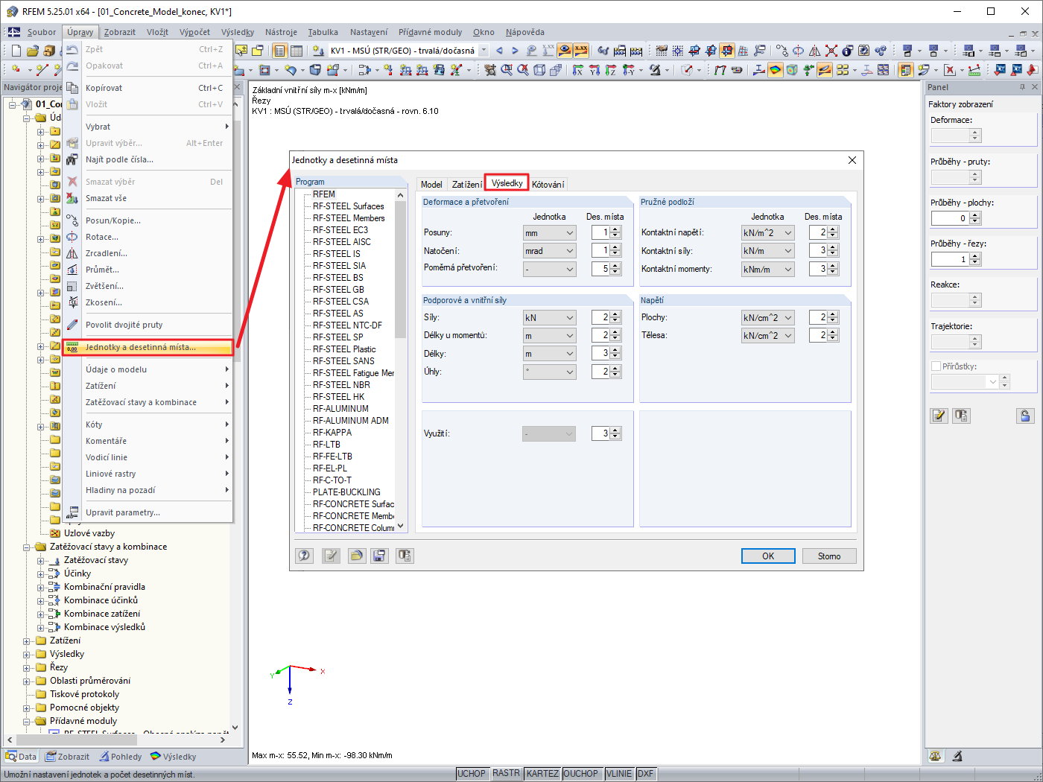Increase the Plochy stress decimal places

tap(833, 314)
